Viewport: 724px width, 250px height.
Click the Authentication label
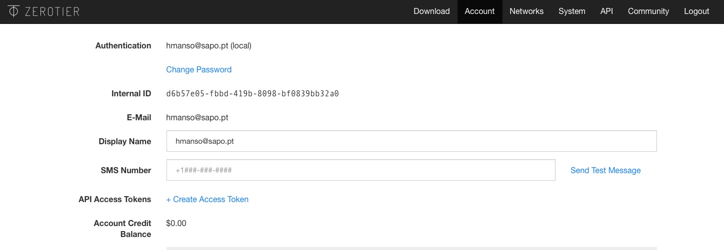123,45
